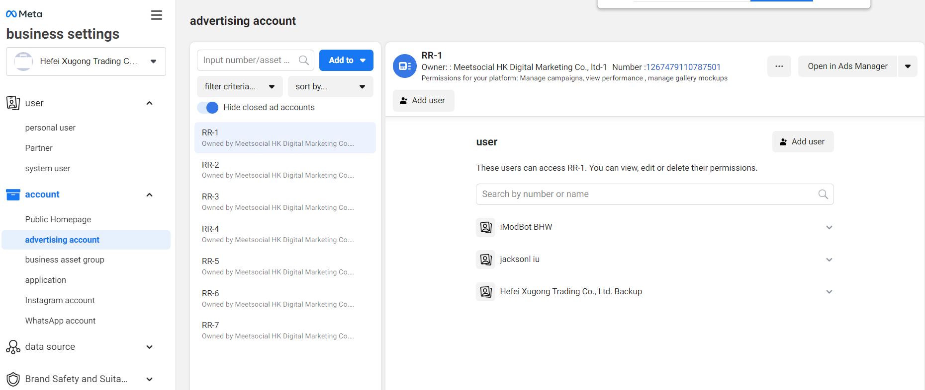The height and width of the screenshot is (390, 925).
Task: Open the filter criteria dropdown
Action: (x=240, y=86)
